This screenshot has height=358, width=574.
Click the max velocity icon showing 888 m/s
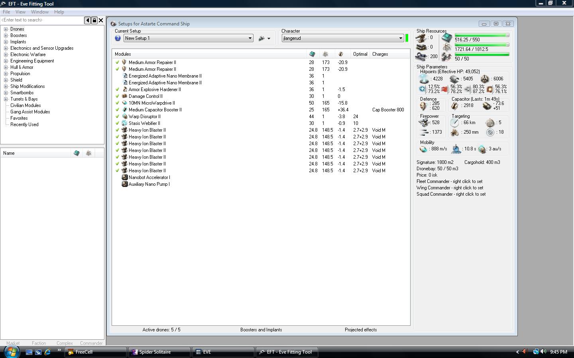pos(423,149)
